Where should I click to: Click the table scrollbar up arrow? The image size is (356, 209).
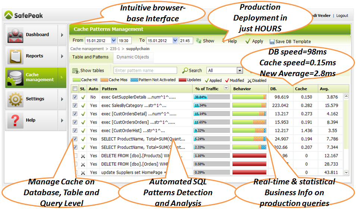[x=346, y=96]
